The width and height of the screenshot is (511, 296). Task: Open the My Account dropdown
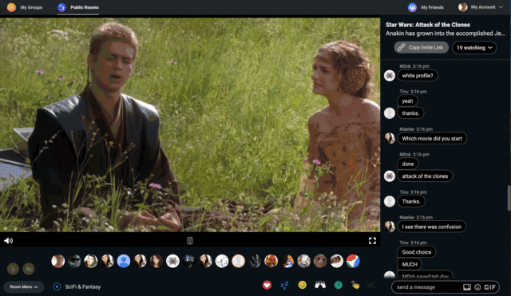[x=481, y=7]
